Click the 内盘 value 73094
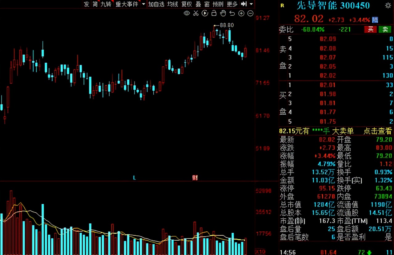394x255 pixels. coord(384,197)
